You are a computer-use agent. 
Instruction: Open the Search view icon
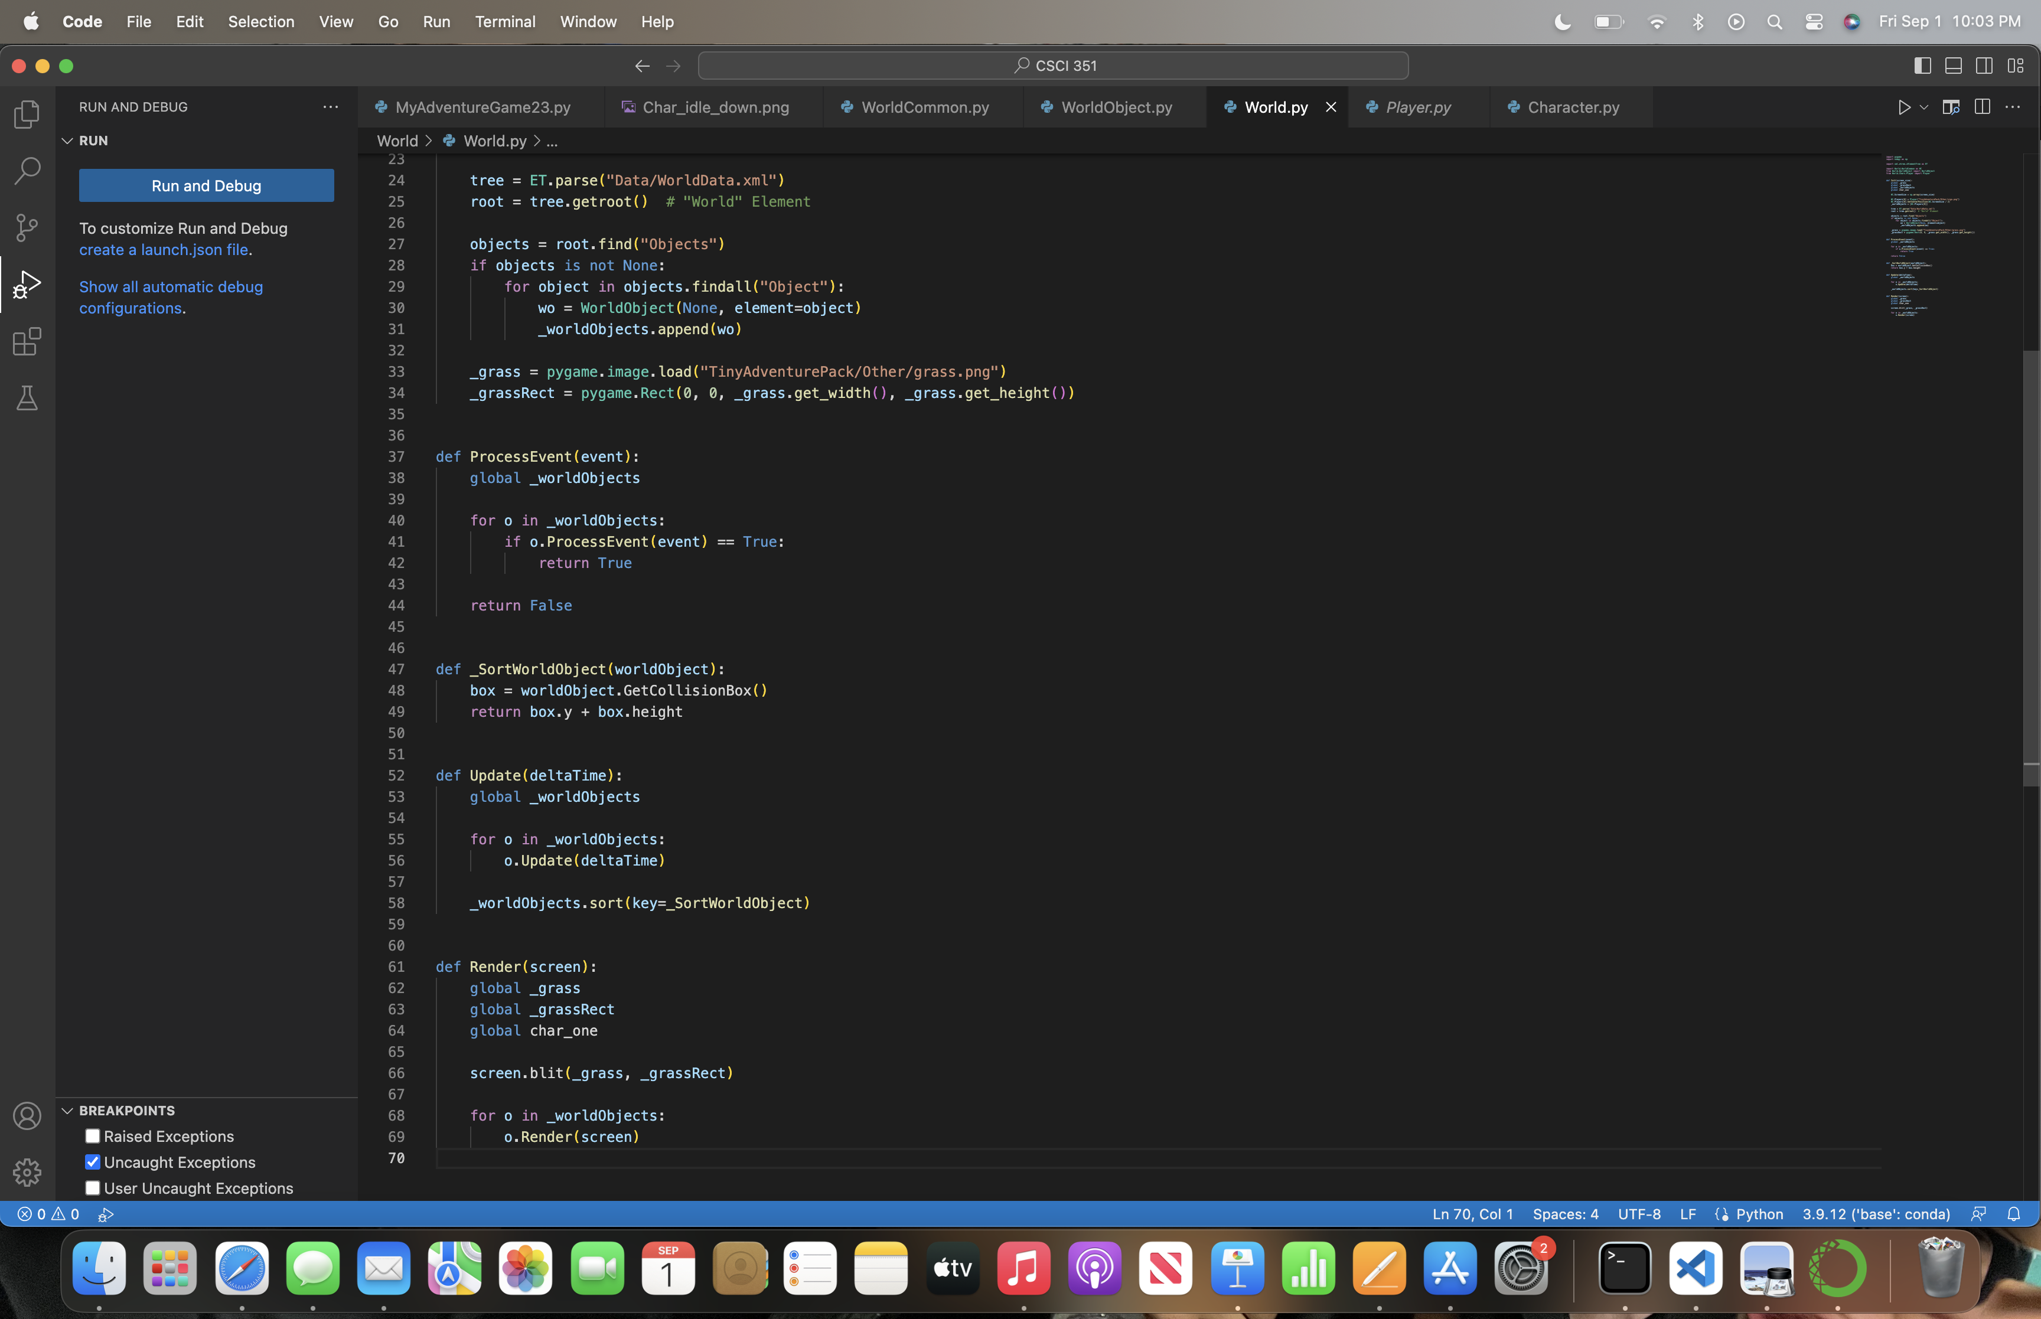[x=27, y=171]
